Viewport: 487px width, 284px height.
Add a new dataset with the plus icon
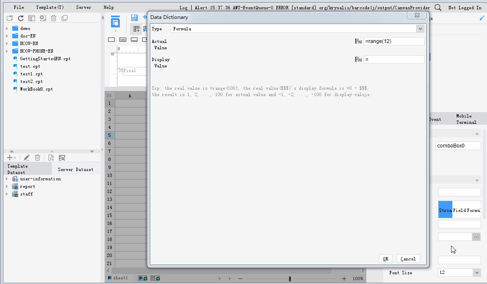[8, 157]
